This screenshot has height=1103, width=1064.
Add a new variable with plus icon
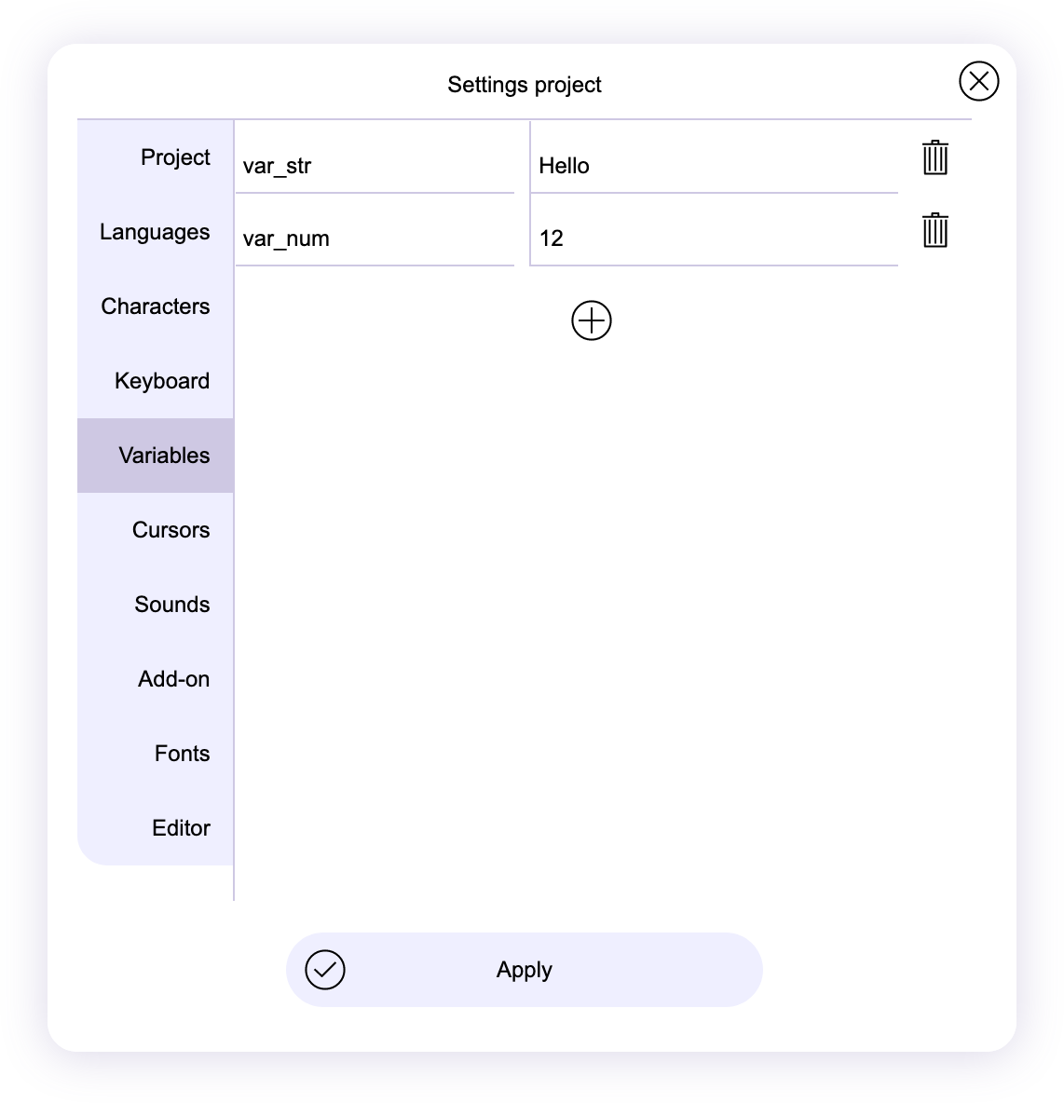[x=591, y=321]
